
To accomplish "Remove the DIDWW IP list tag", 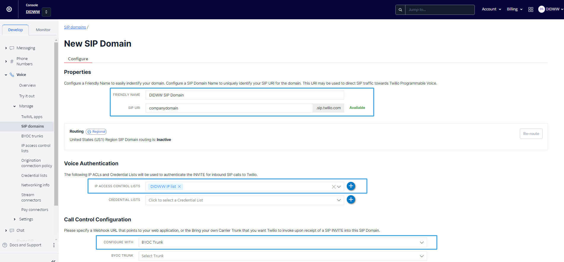I will pos(179,187).
